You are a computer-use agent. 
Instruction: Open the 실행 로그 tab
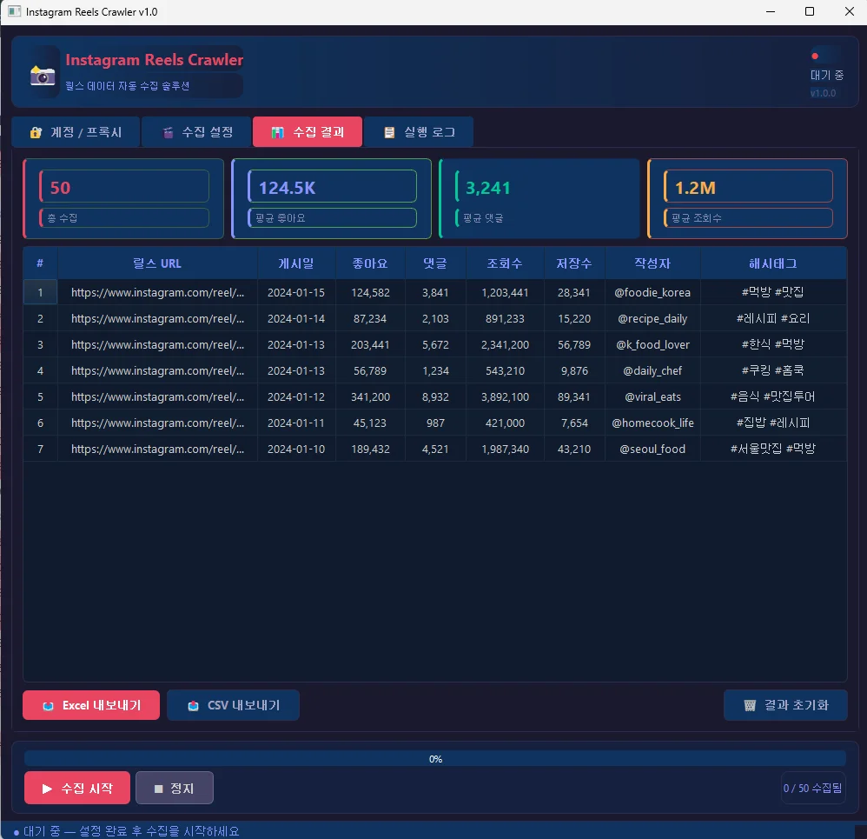tap(419, 132)
